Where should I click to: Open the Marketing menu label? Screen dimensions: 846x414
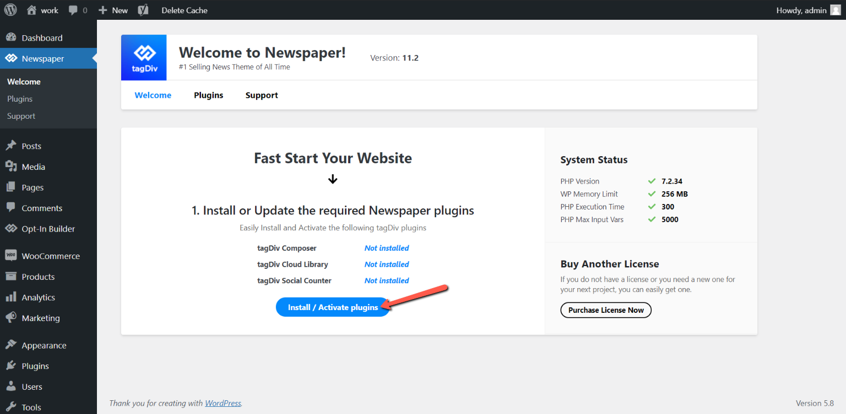click(41, 318)
